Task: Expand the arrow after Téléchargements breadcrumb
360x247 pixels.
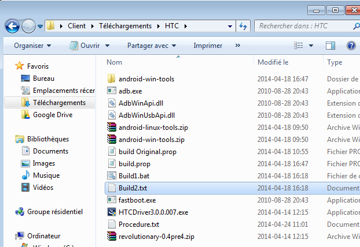Action: 159,27
